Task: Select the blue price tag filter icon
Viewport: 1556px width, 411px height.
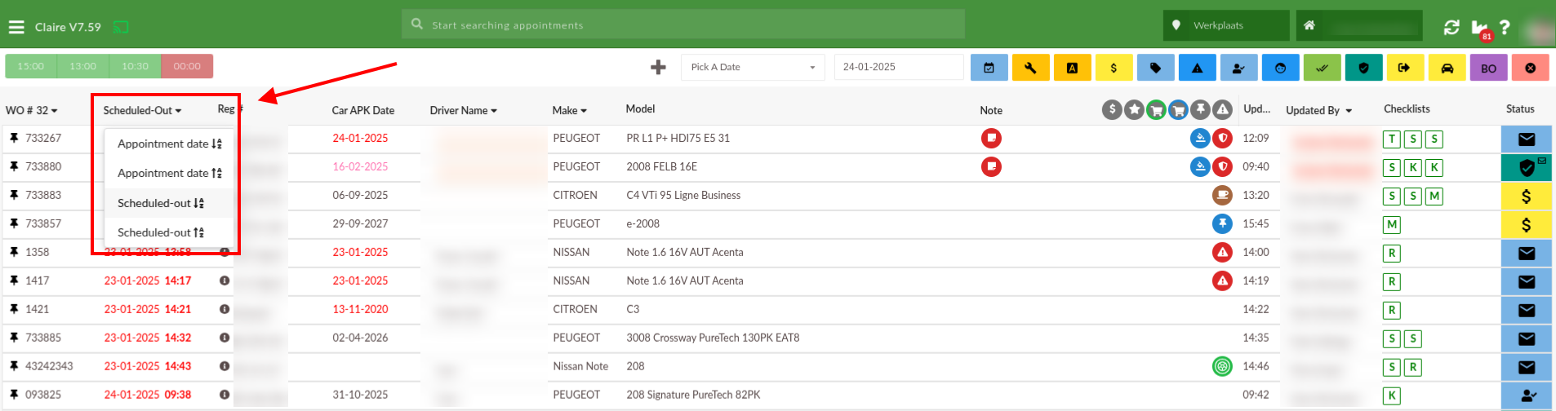Action: 1155,68
